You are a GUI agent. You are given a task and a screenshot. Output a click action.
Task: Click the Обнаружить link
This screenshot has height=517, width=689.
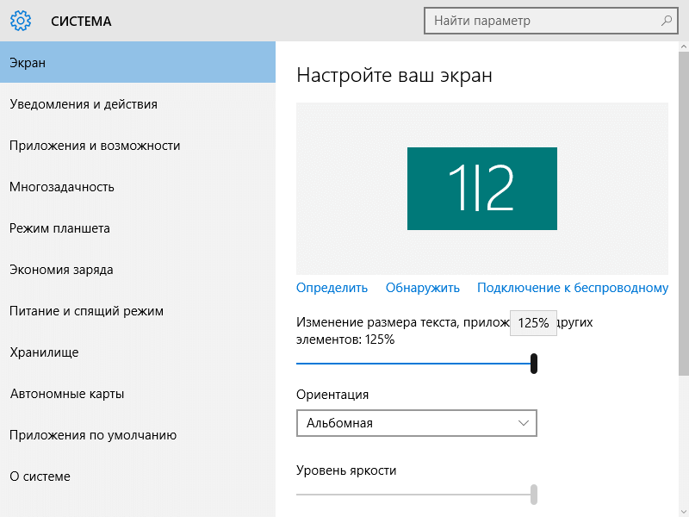pos(422,288)
